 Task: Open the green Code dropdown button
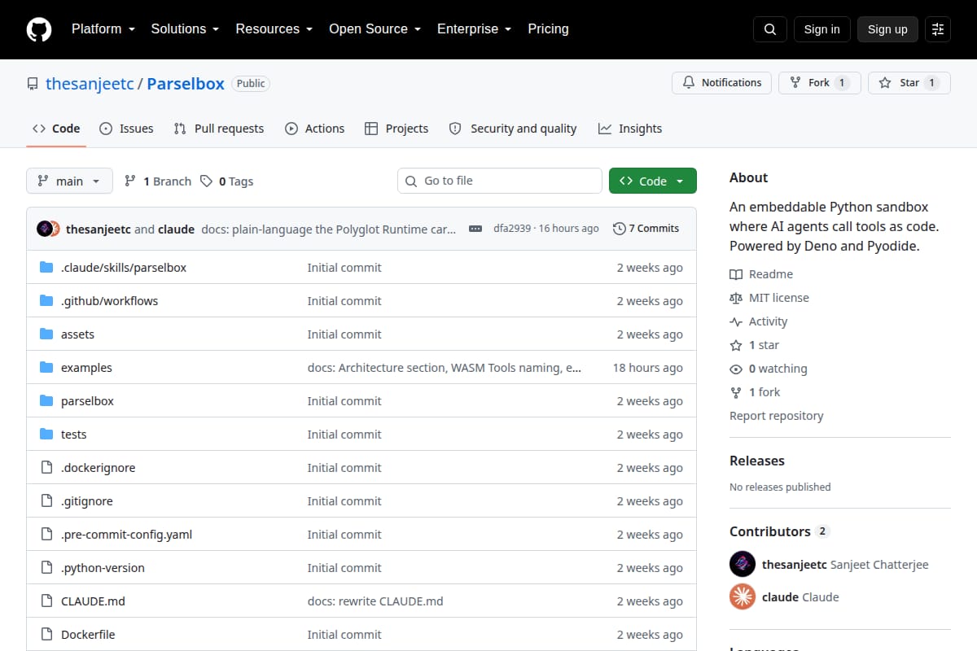point(653,181)
